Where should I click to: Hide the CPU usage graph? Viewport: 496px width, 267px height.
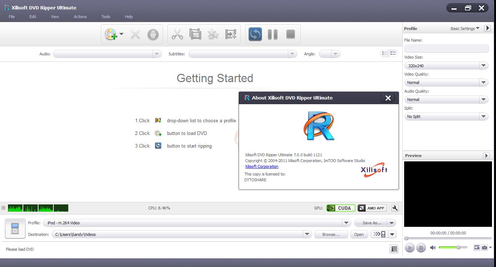(x=3, y=208)
